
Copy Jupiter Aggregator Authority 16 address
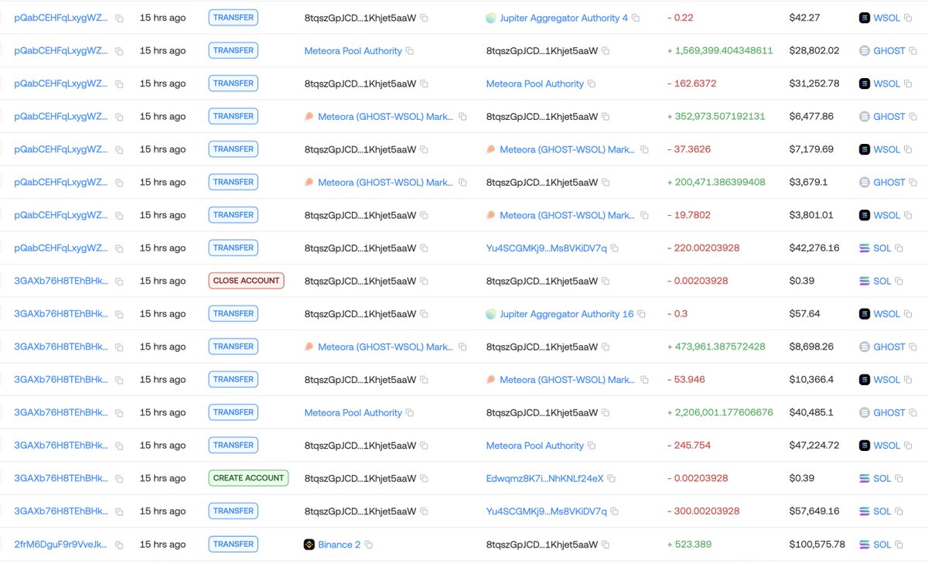pos(641,314)
